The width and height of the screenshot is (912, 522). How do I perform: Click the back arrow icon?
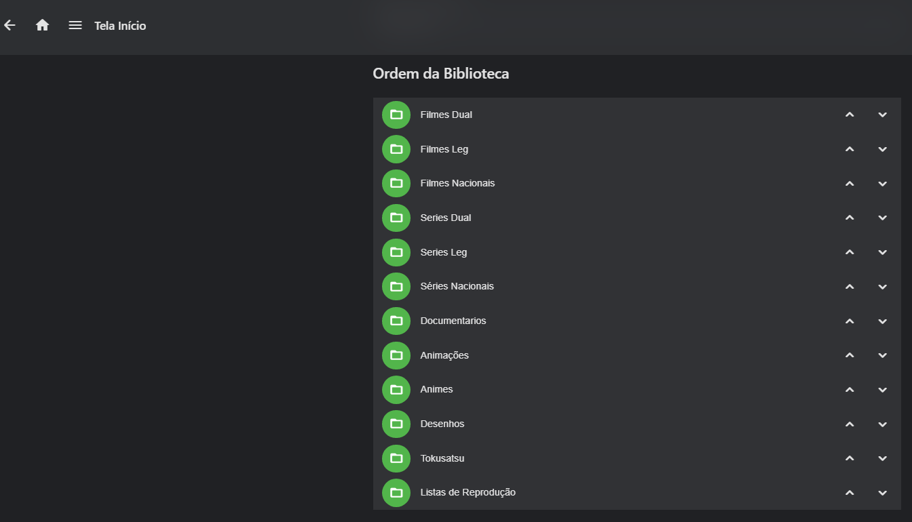9,26
